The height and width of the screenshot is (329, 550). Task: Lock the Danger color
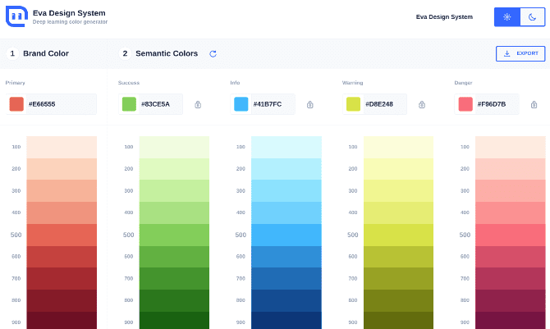534,104
